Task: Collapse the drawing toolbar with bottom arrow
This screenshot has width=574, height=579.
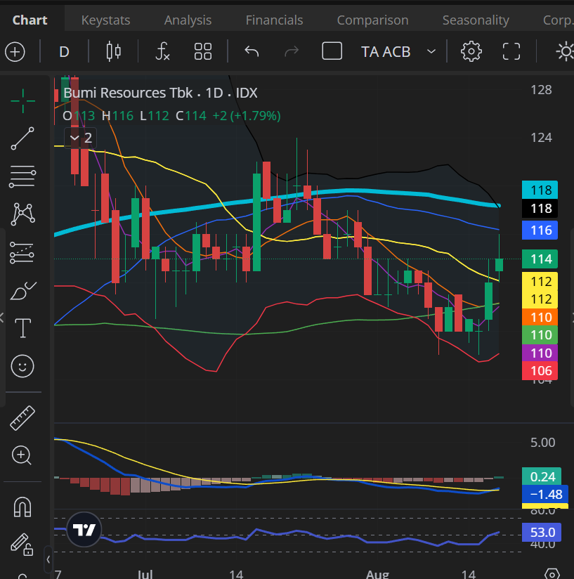Action: click(48, 559)
